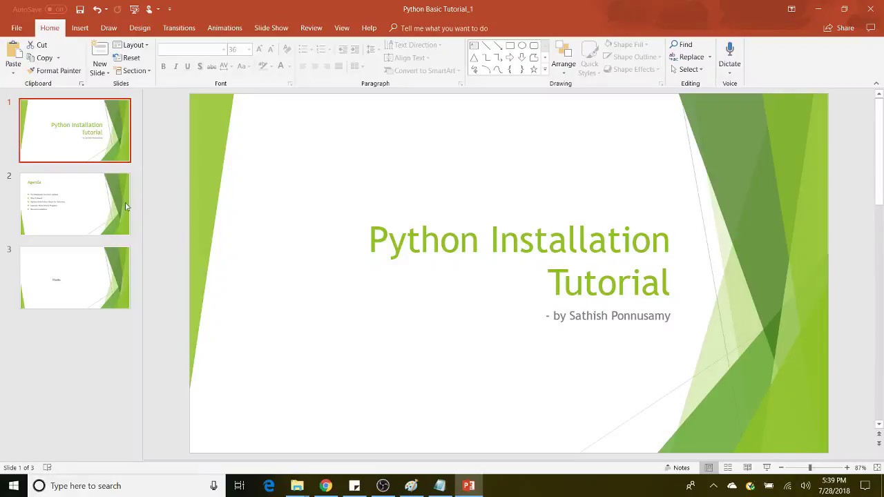Click the Quick Styles icon
The height and width of the screenshot is (497, 884).
click(589, 50)
